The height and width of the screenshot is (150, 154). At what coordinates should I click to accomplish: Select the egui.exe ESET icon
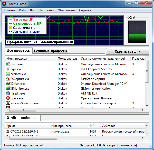[x=8, y=69]
